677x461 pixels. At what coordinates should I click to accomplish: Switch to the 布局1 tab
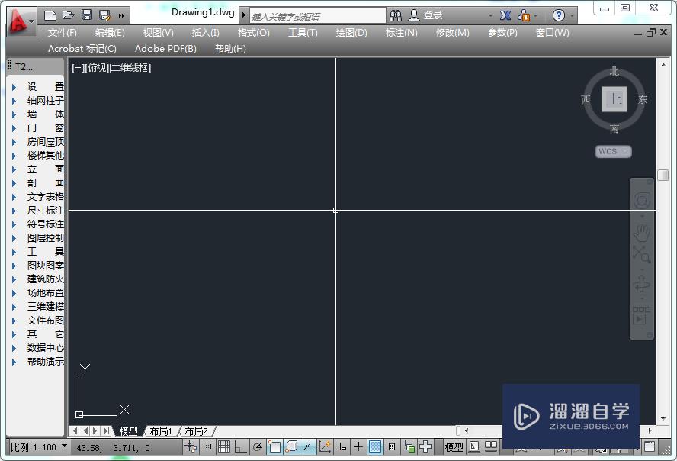[x=161, y=430]
